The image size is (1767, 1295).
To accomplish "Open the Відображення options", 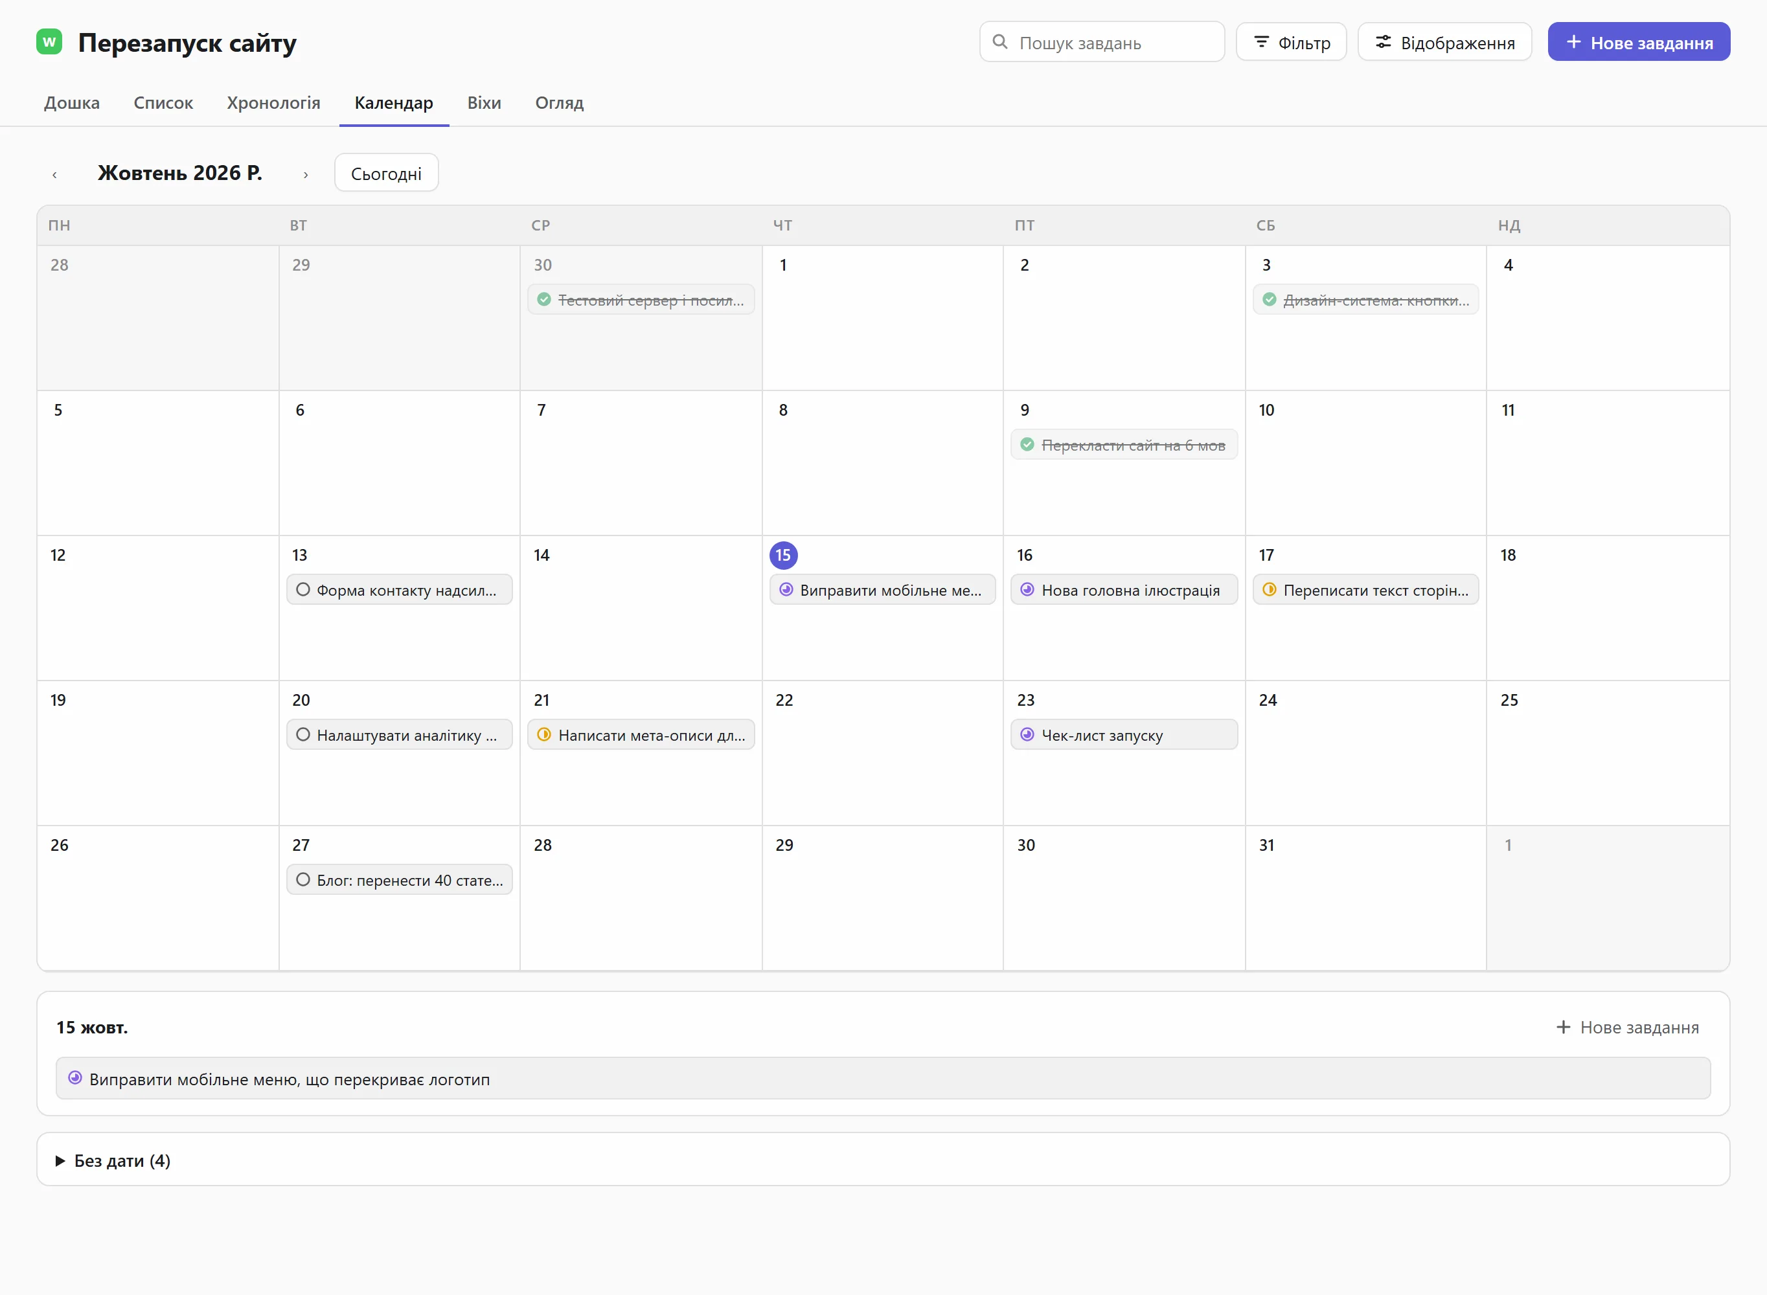I will click(1445, 41).
